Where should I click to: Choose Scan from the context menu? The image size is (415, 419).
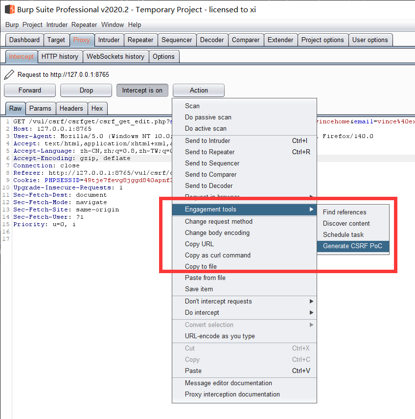(244, 106)
